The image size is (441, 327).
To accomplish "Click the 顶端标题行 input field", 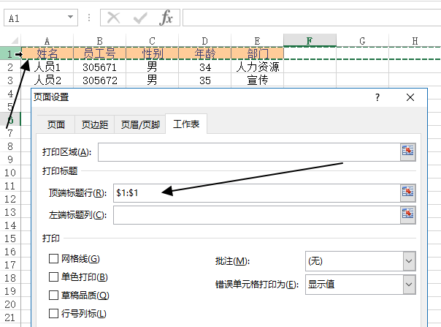I will click(256, 192).
